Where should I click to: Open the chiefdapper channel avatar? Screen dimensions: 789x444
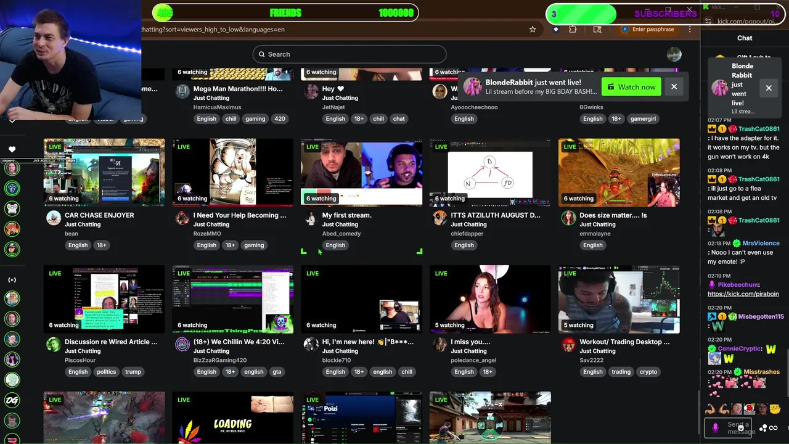point(439,218)
